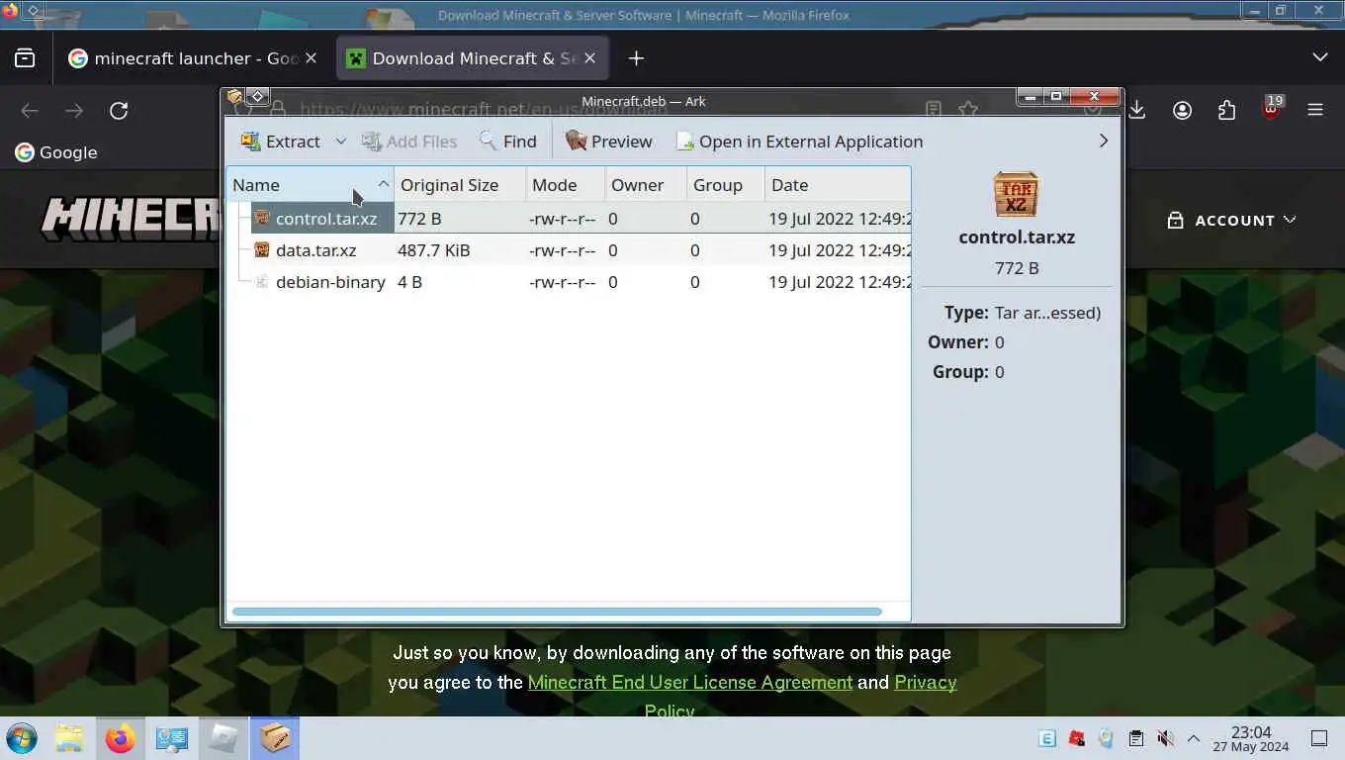Close the Download Minecraft tab
Screen dimensions: 1345x760
pyautogui.click(x=590, y=58)
